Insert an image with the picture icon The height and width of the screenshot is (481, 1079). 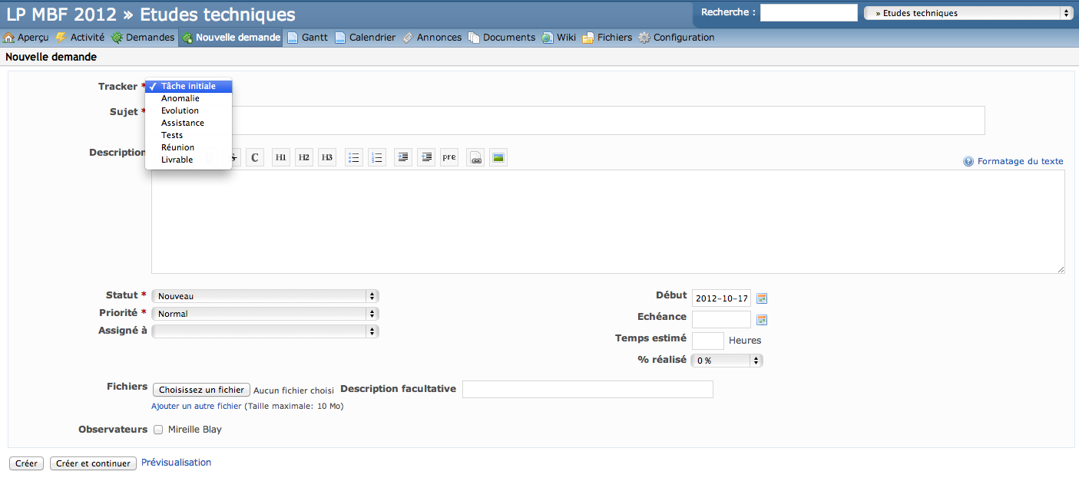coord(498,157)
